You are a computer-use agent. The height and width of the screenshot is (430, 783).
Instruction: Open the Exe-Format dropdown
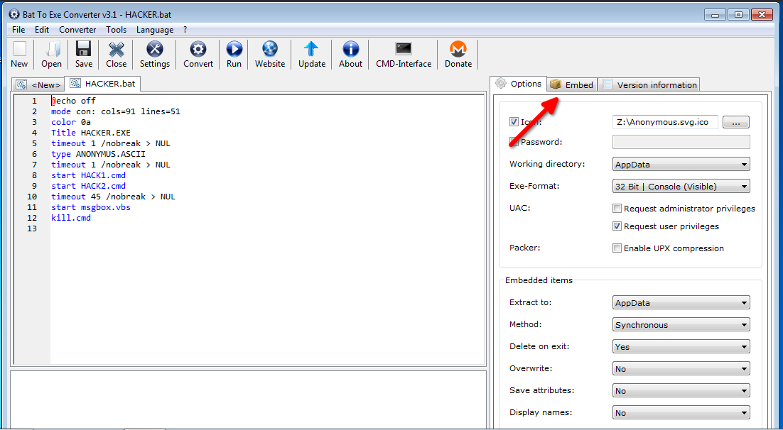(681, 187)
